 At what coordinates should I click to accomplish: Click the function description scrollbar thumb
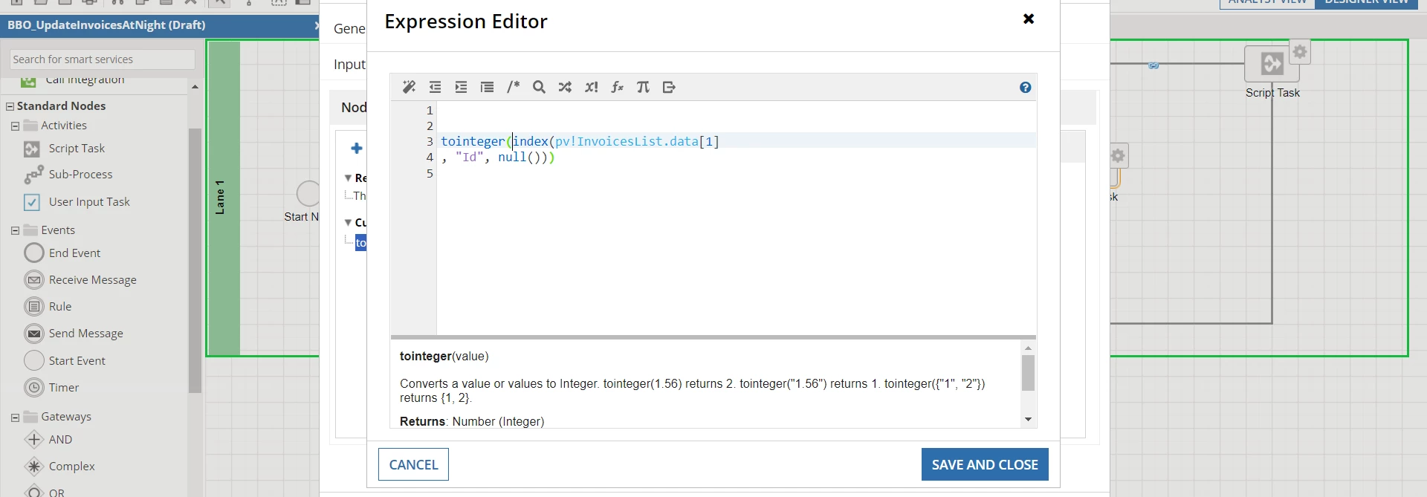1028,373
